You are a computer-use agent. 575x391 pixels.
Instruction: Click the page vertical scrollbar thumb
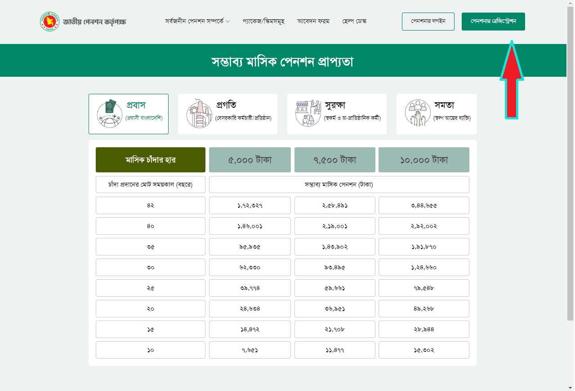click(x=571, y=164)
